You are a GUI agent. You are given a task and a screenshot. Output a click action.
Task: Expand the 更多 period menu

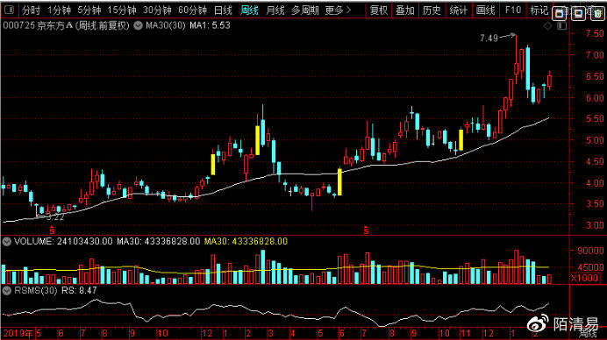point(338,10)
